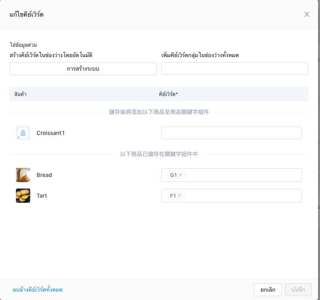320x300 pixels.
Task: Open the Bread product thumbnail
Action: [23, 175]
